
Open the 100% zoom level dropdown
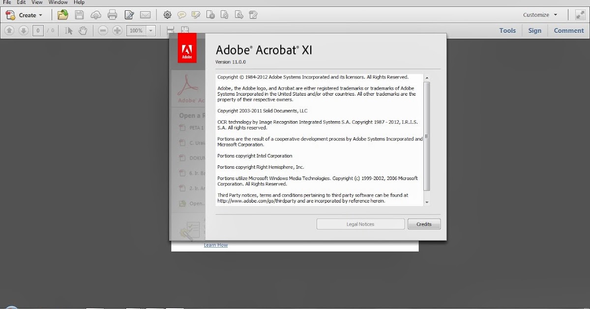point(150,30)
